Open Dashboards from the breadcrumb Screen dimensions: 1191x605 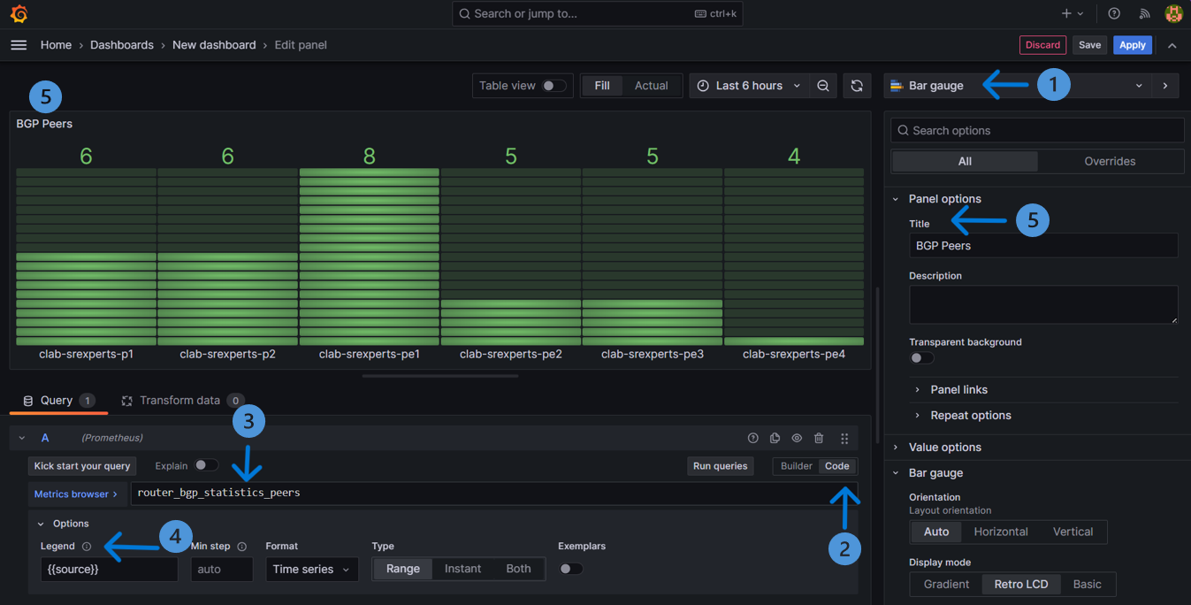coord(122,44)
